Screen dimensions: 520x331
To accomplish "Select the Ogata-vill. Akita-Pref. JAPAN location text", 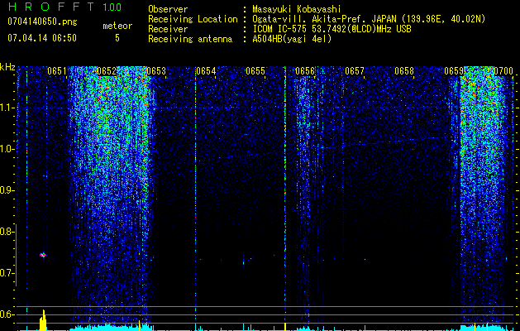I will tap(369, 19).
